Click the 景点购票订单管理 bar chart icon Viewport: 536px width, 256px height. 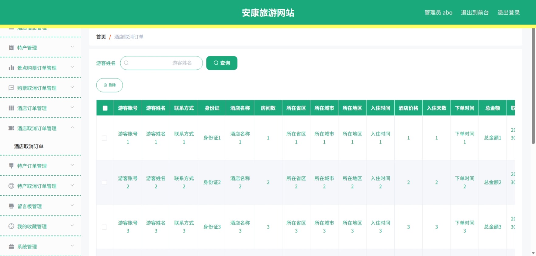coord(11,68)
